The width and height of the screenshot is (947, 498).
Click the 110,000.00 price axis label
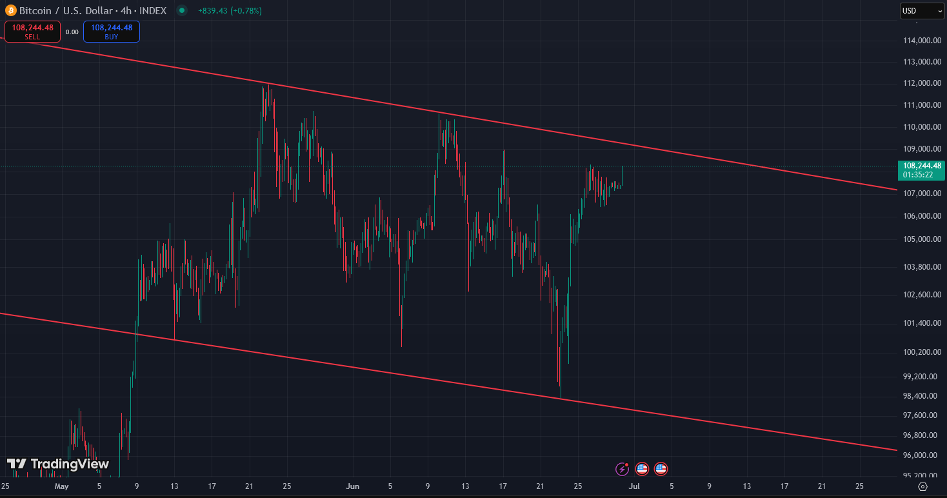click(921, 127)
